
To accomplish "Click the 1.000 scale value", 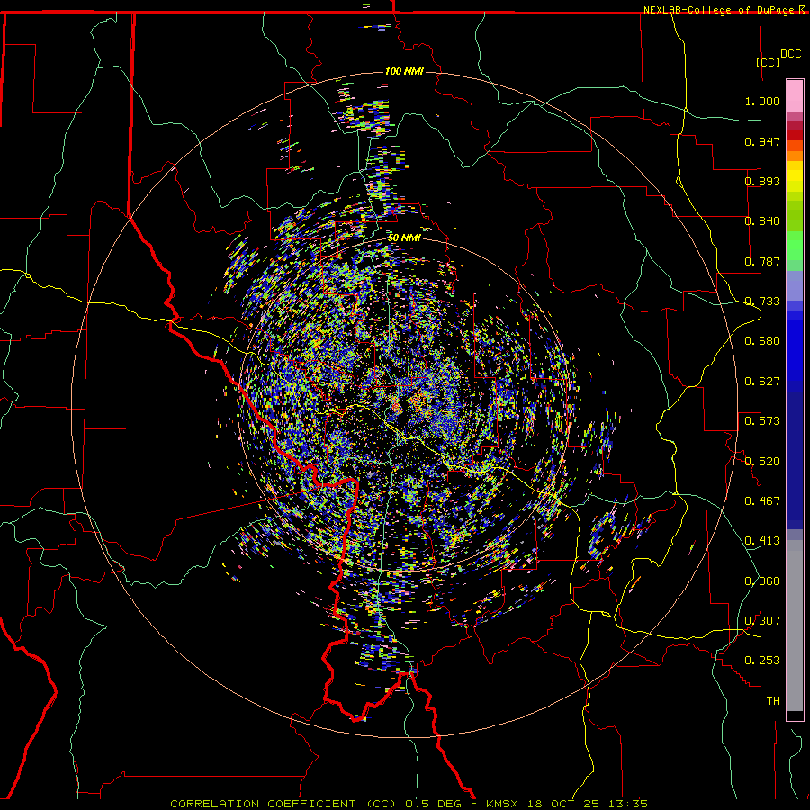I will (762, 101).
